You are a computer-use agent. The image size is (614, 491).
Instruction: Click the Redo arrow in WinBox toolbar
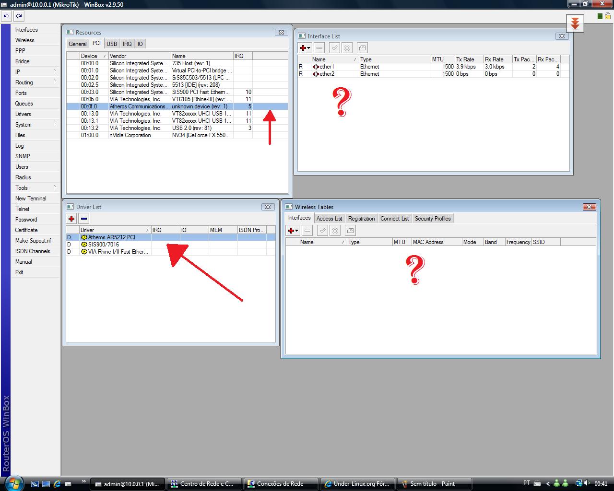pyautogui.click(x=19, y=16)
